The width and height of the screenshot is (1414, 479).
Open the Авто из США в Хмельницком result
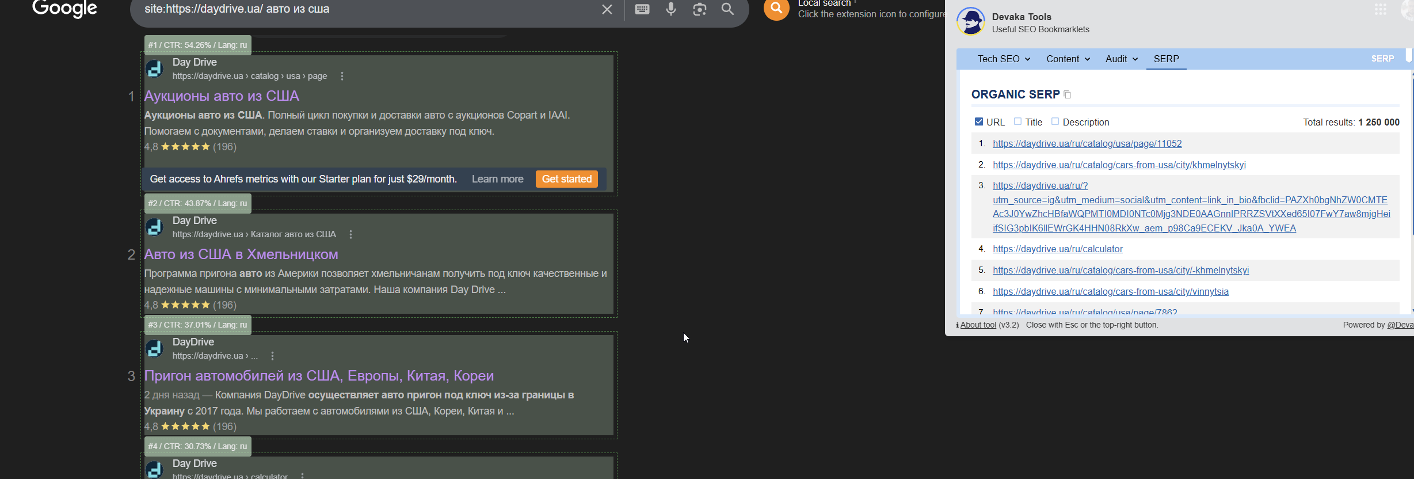coord(241,254)
